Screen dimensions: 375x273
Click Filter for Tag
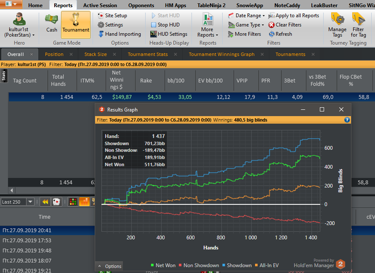358,25
